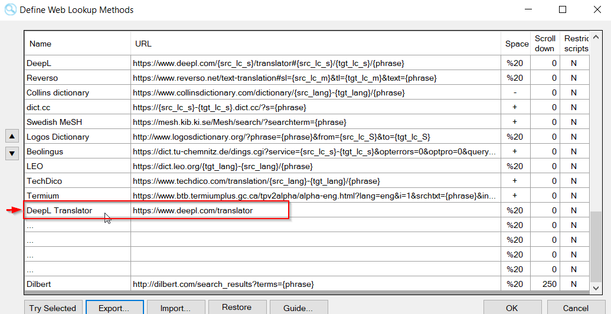The image size is (611, 314).
Task: Click the vertical scrollbar thumb
Action: pos(596,246)
